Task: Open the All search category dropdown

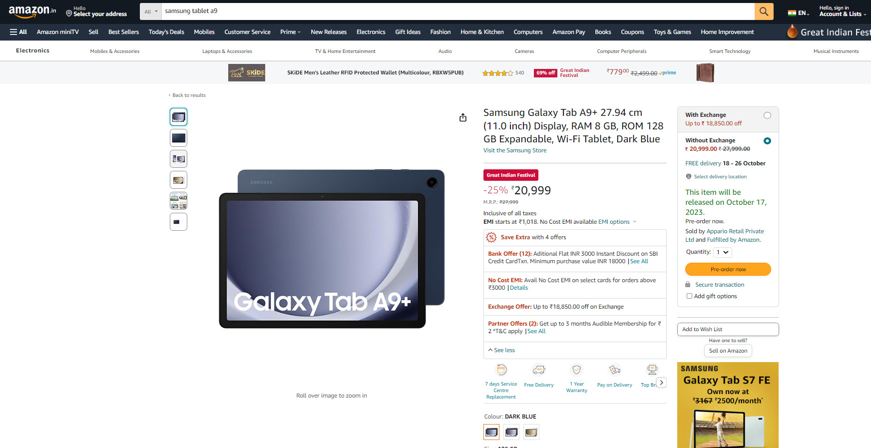Action: point(150,11)
